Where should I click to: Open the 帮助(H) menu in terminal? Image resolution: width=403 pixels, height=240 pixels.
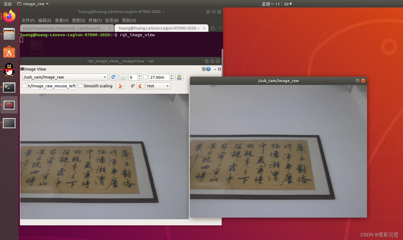click(129, 20)
